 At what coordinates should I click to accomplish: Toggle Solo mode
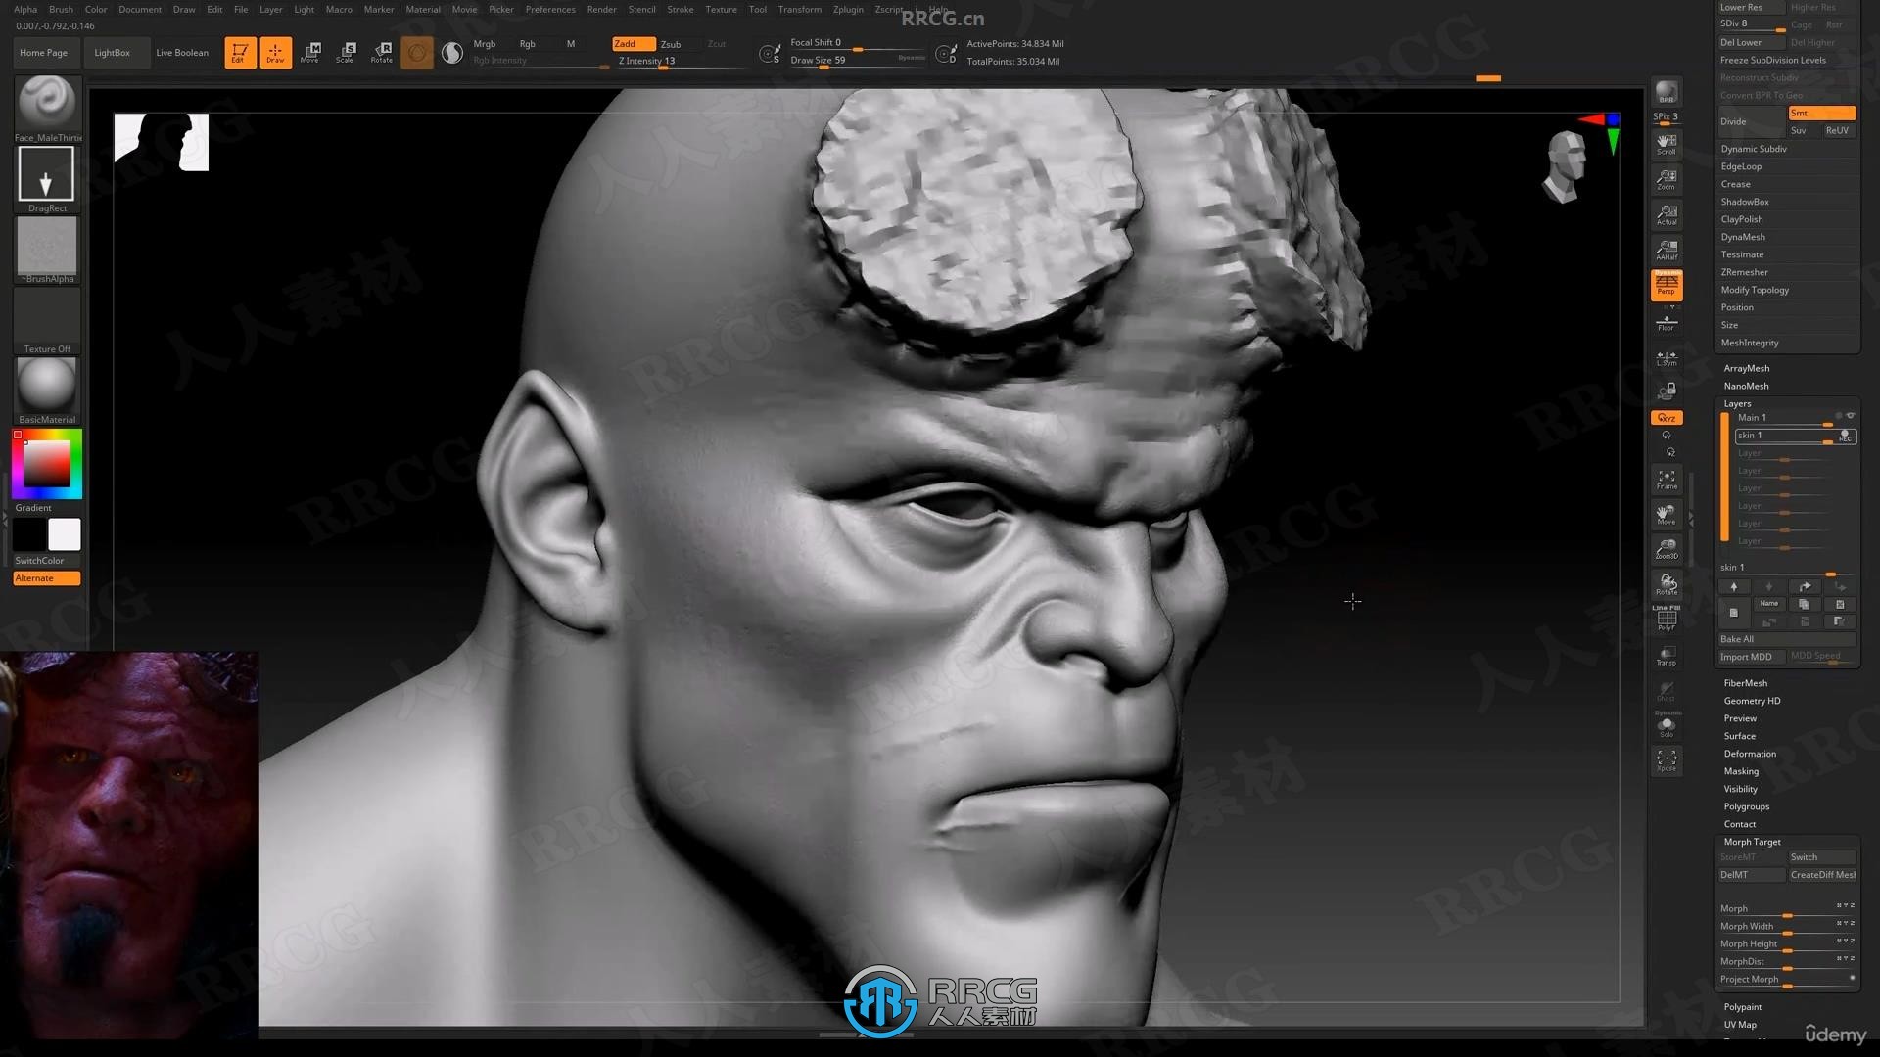point(1666,725)
